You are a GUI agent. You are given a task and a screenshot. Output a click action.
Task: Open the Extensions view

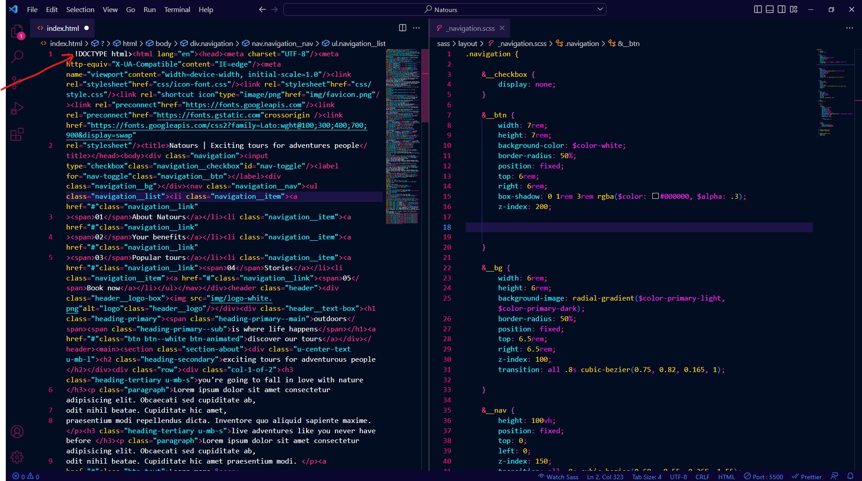[x=17, y=134]
